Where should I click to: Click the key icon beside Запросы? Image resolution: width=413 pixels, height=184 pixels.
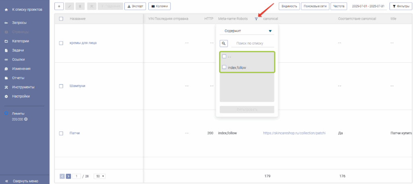point(6,22)
